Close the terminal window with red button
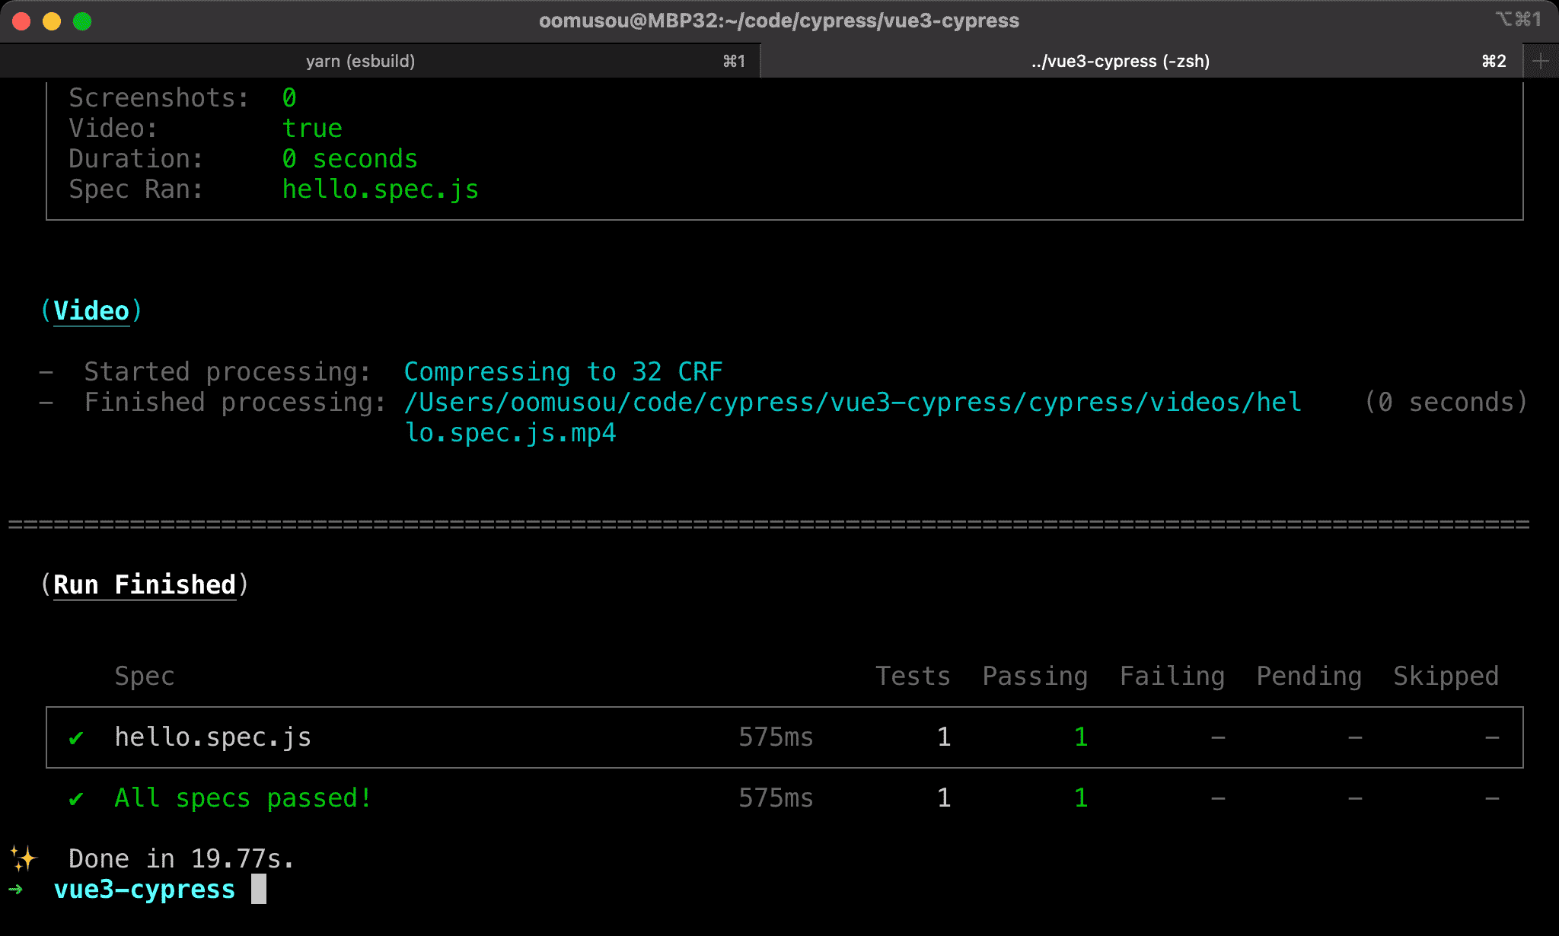Screen dimensions: 1559x936 click(21, 21)
